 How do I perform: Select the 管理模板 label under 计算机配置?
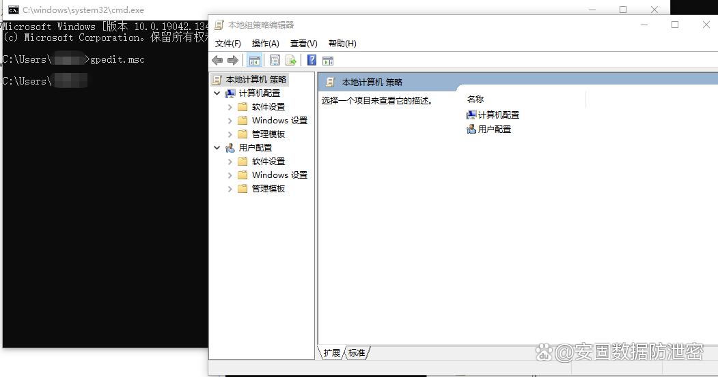coord(268,134)
